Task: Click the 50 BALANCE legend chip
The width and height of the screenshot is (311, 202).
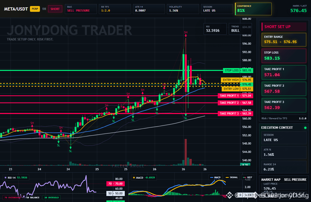Action: point(33,198)
